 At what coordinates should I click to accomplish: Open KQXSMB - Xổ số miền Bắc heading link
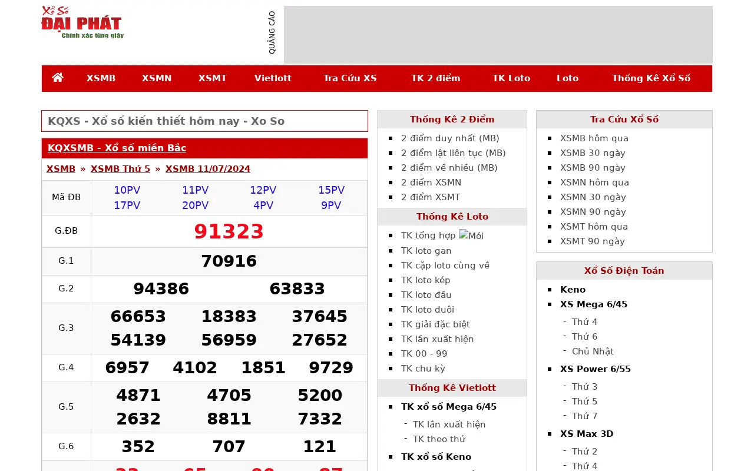pos(117,148)
